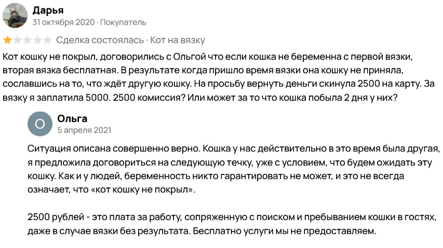The image size is (443, 248).
Task: Click reply date 5 апреля 2021
Action: coord(84,130)
